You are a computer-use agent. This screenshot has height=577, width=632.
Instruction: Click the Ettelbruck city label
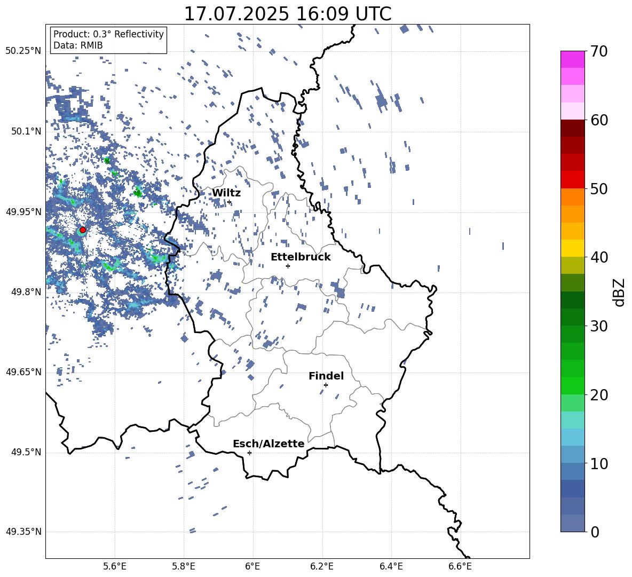point(301,257)
